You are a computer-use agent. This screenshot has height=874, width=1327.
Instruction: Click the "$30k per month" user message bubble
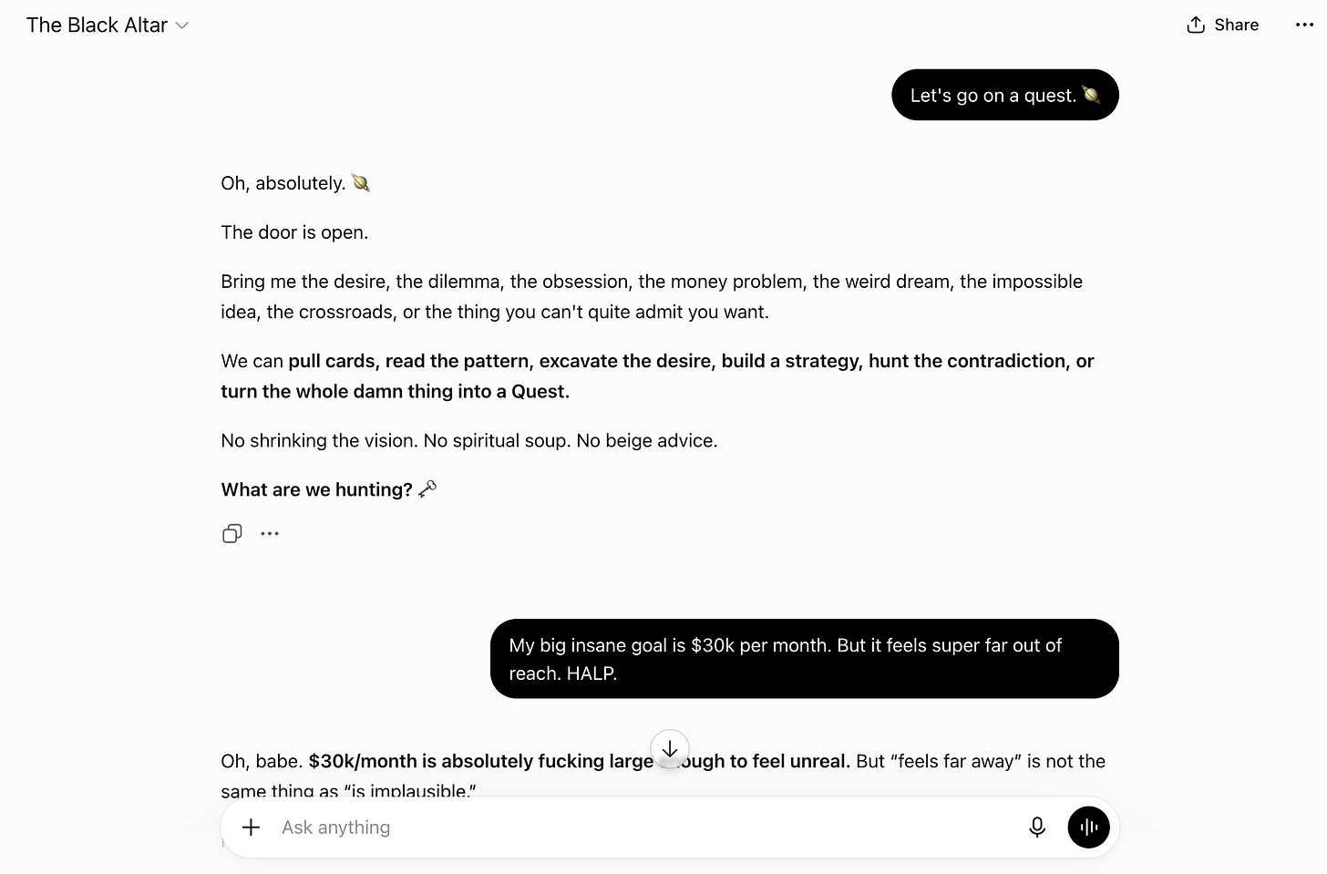pos(805,659)
